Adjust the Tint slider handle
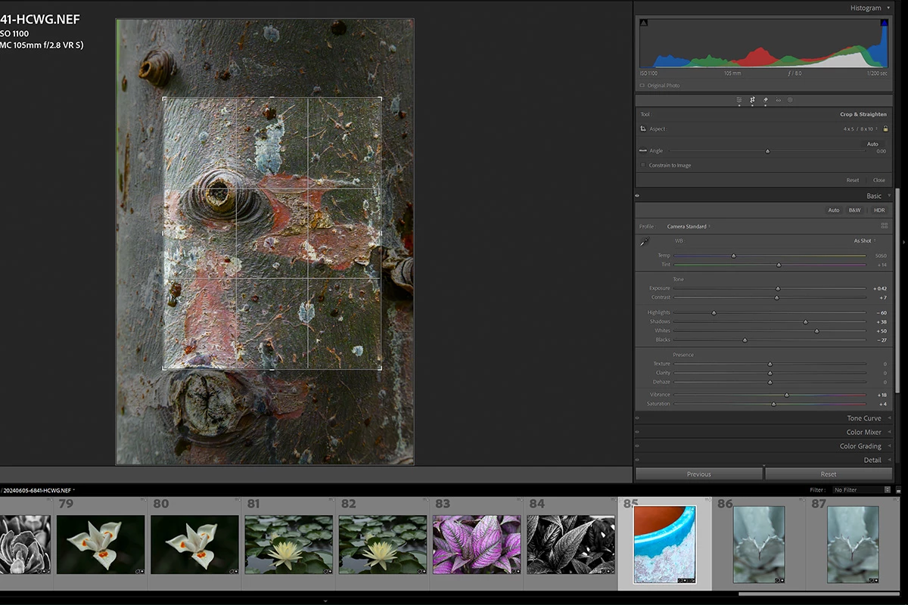Viewport: 908px width, 605px height. [x=779, y=265]
